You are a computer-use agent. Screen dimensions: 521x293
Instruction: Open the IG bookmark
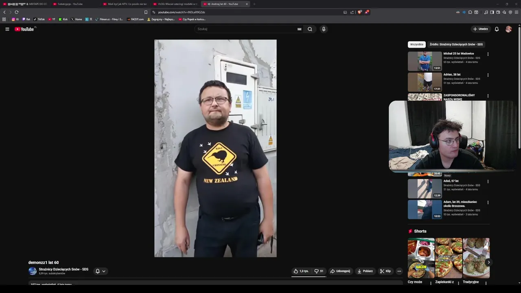click(x=15, y=19)
